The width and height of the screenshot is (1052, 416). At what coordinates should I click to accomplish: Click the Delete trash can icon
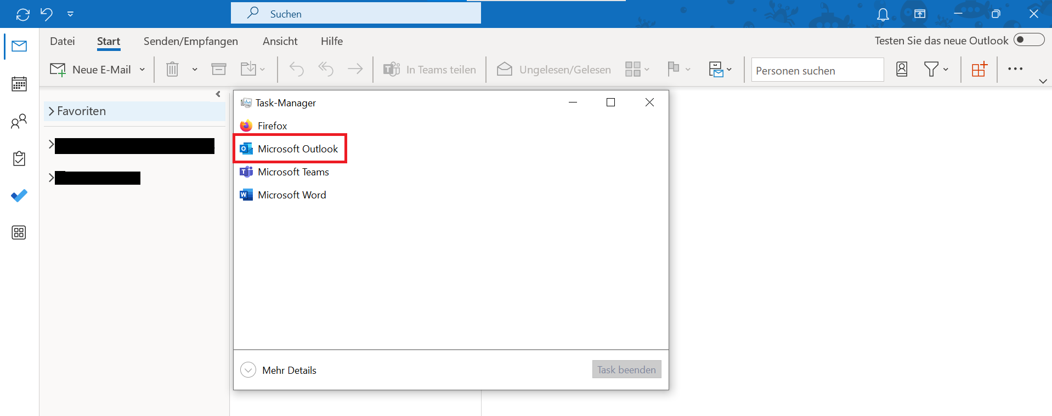coord(172,69)
